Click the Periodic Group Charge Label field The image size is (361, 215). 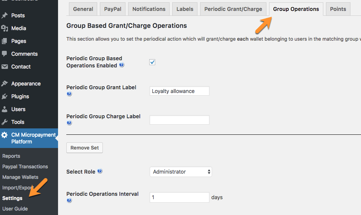pos(179,120)
